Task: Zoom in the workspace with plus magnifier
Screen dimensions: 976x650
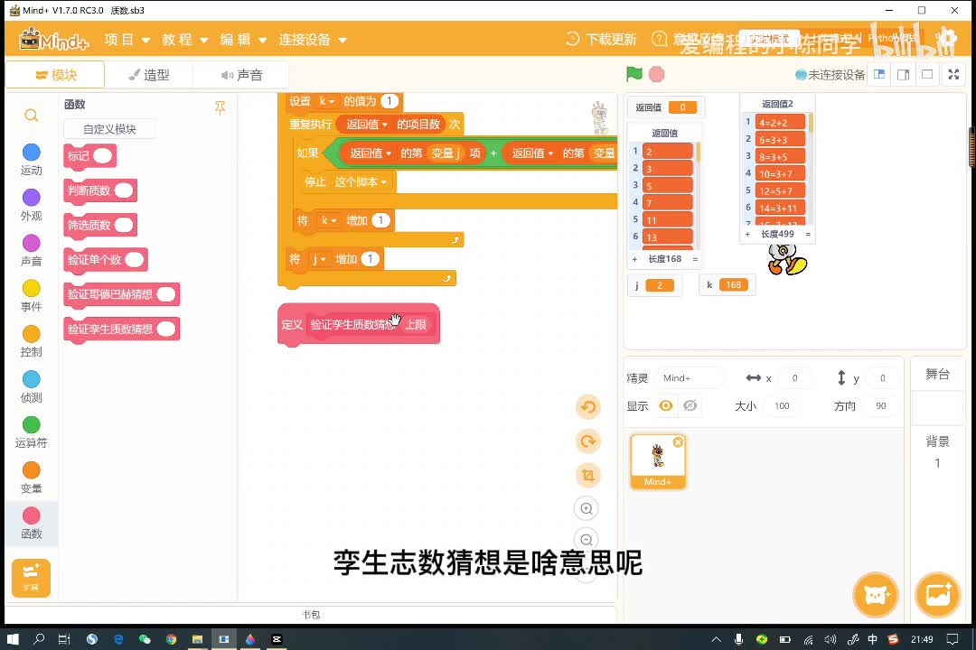Action: tap(587, 508)
